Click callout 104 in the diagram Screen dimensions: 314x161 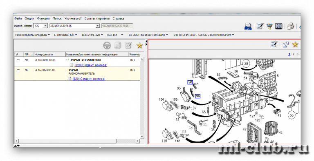coord(161,99)
